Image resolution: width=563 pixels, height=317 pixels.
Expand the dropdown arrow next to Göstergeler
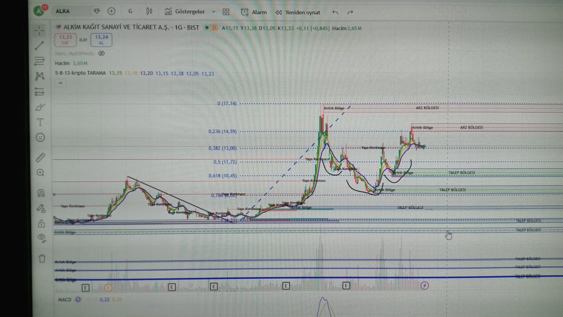pos(213,12)
